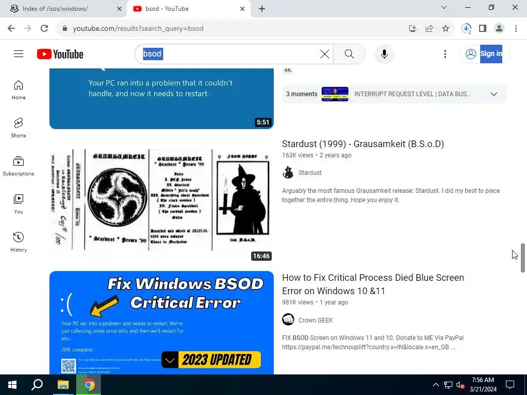Toggle Chrome side panel
This screenshot has height=395, width=527.
(483, 28)
